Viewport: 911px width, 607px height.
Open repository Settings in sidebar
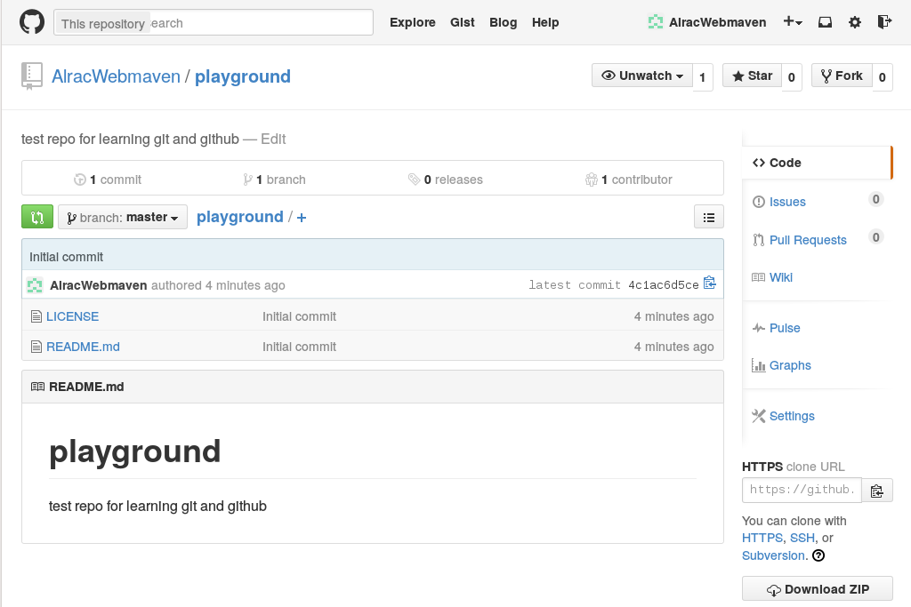(791, 416)
